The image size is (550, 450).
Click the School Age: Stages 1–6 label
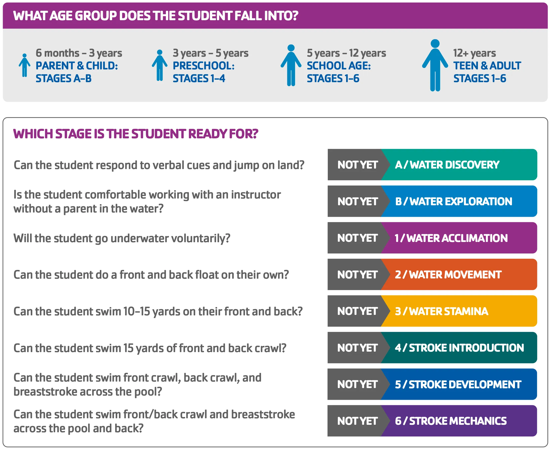[x=338, y=72]
